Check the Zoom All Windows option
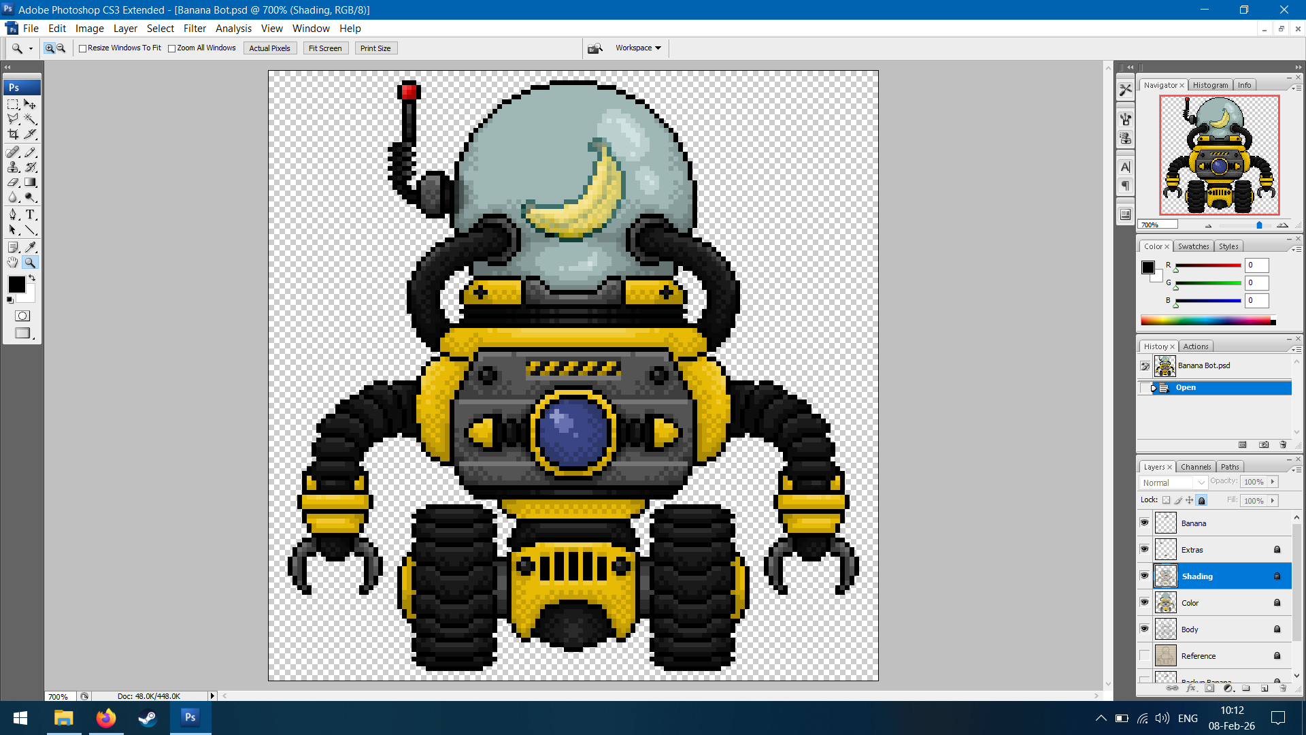 pos(172,48)
